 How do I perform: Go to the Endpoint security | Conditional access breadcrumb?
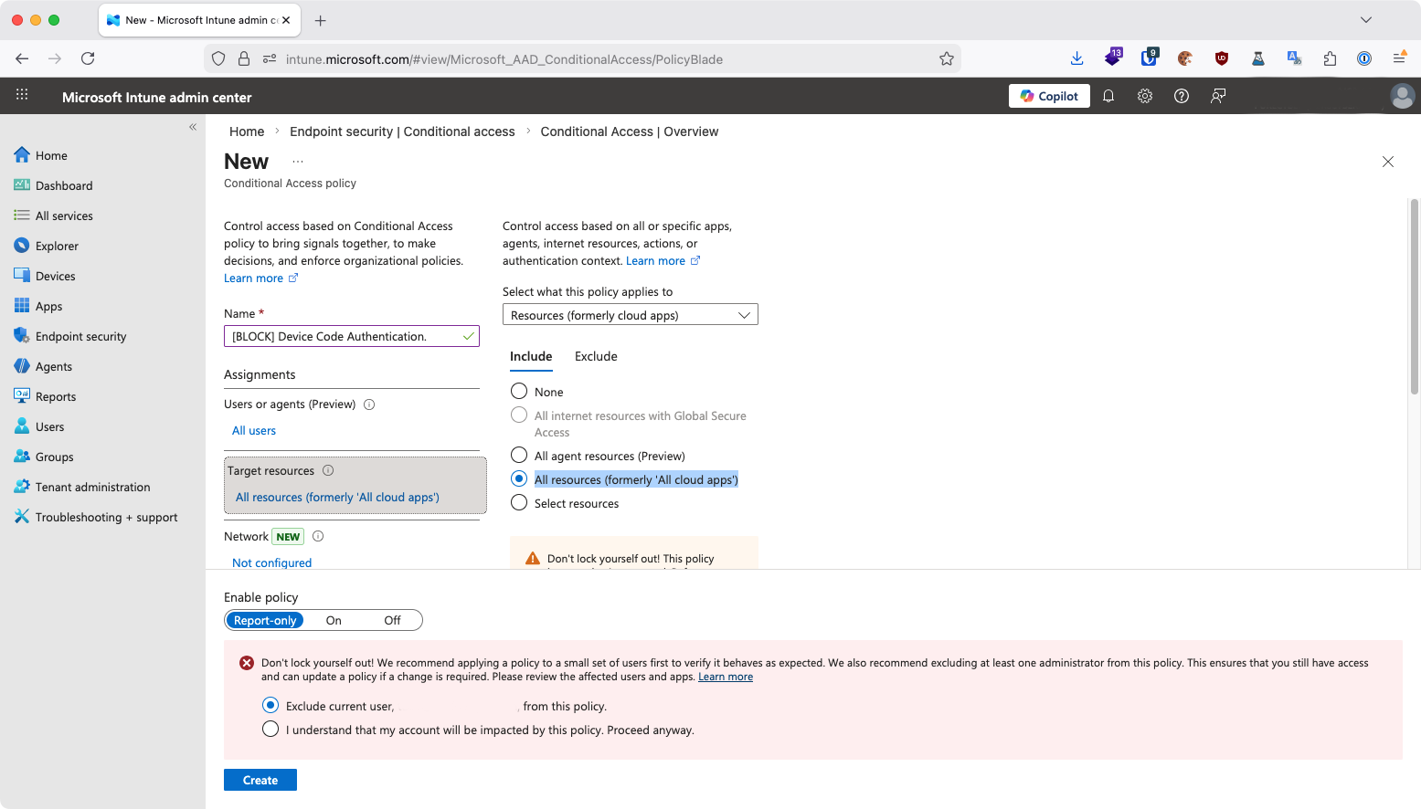(x=402, y=131)
